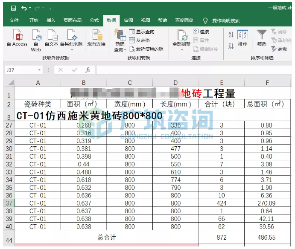Open the Undo history dropdown arrow
The image size is (295, 249).
pos(30,8)
